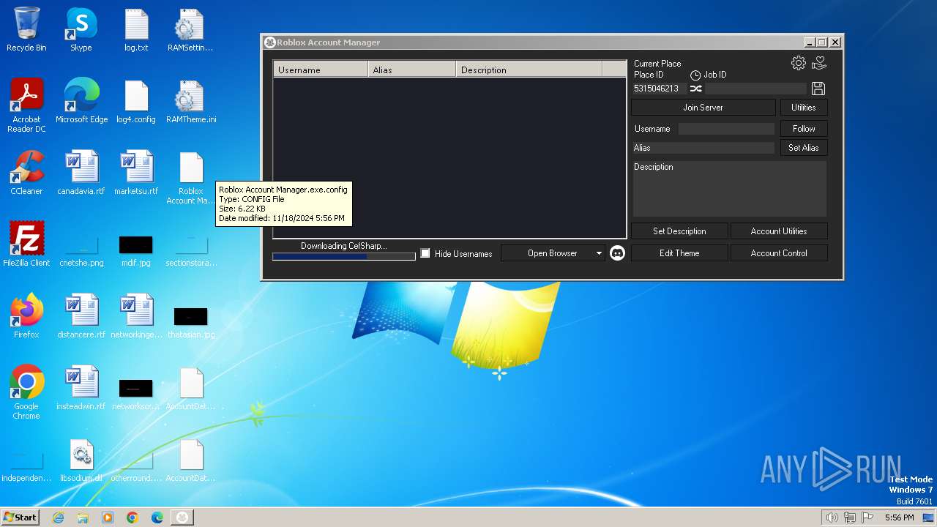The image size is (937, 527).
Task: Click the Follow button
Action: click(x=803, y=129)
